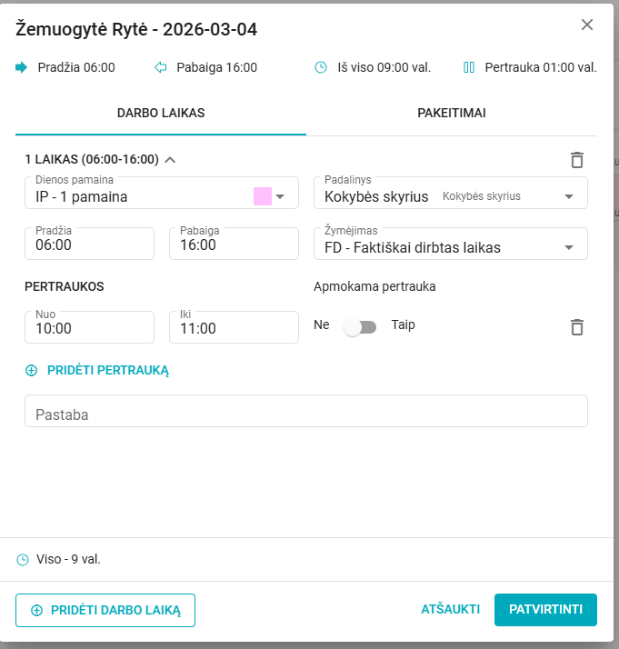Click the pink shift color swatch

click(262, 196)
